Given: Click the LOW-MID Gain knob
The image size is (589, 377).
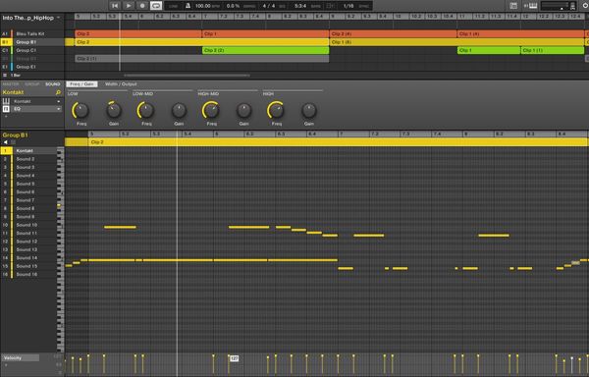Looking at the screenshot, I should tap(179, 110).
